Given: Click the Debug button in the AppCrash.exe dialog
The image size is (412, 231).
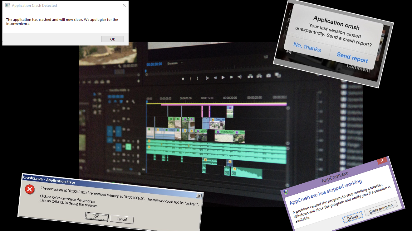Looking at the screenshot, I should click(x=352, y=217).
